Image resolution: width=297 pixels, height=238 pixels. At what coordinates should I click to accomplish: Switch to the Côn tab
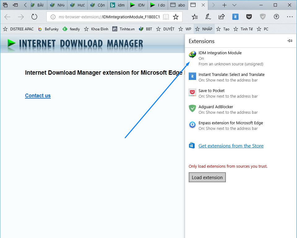(x=97, y=5)
